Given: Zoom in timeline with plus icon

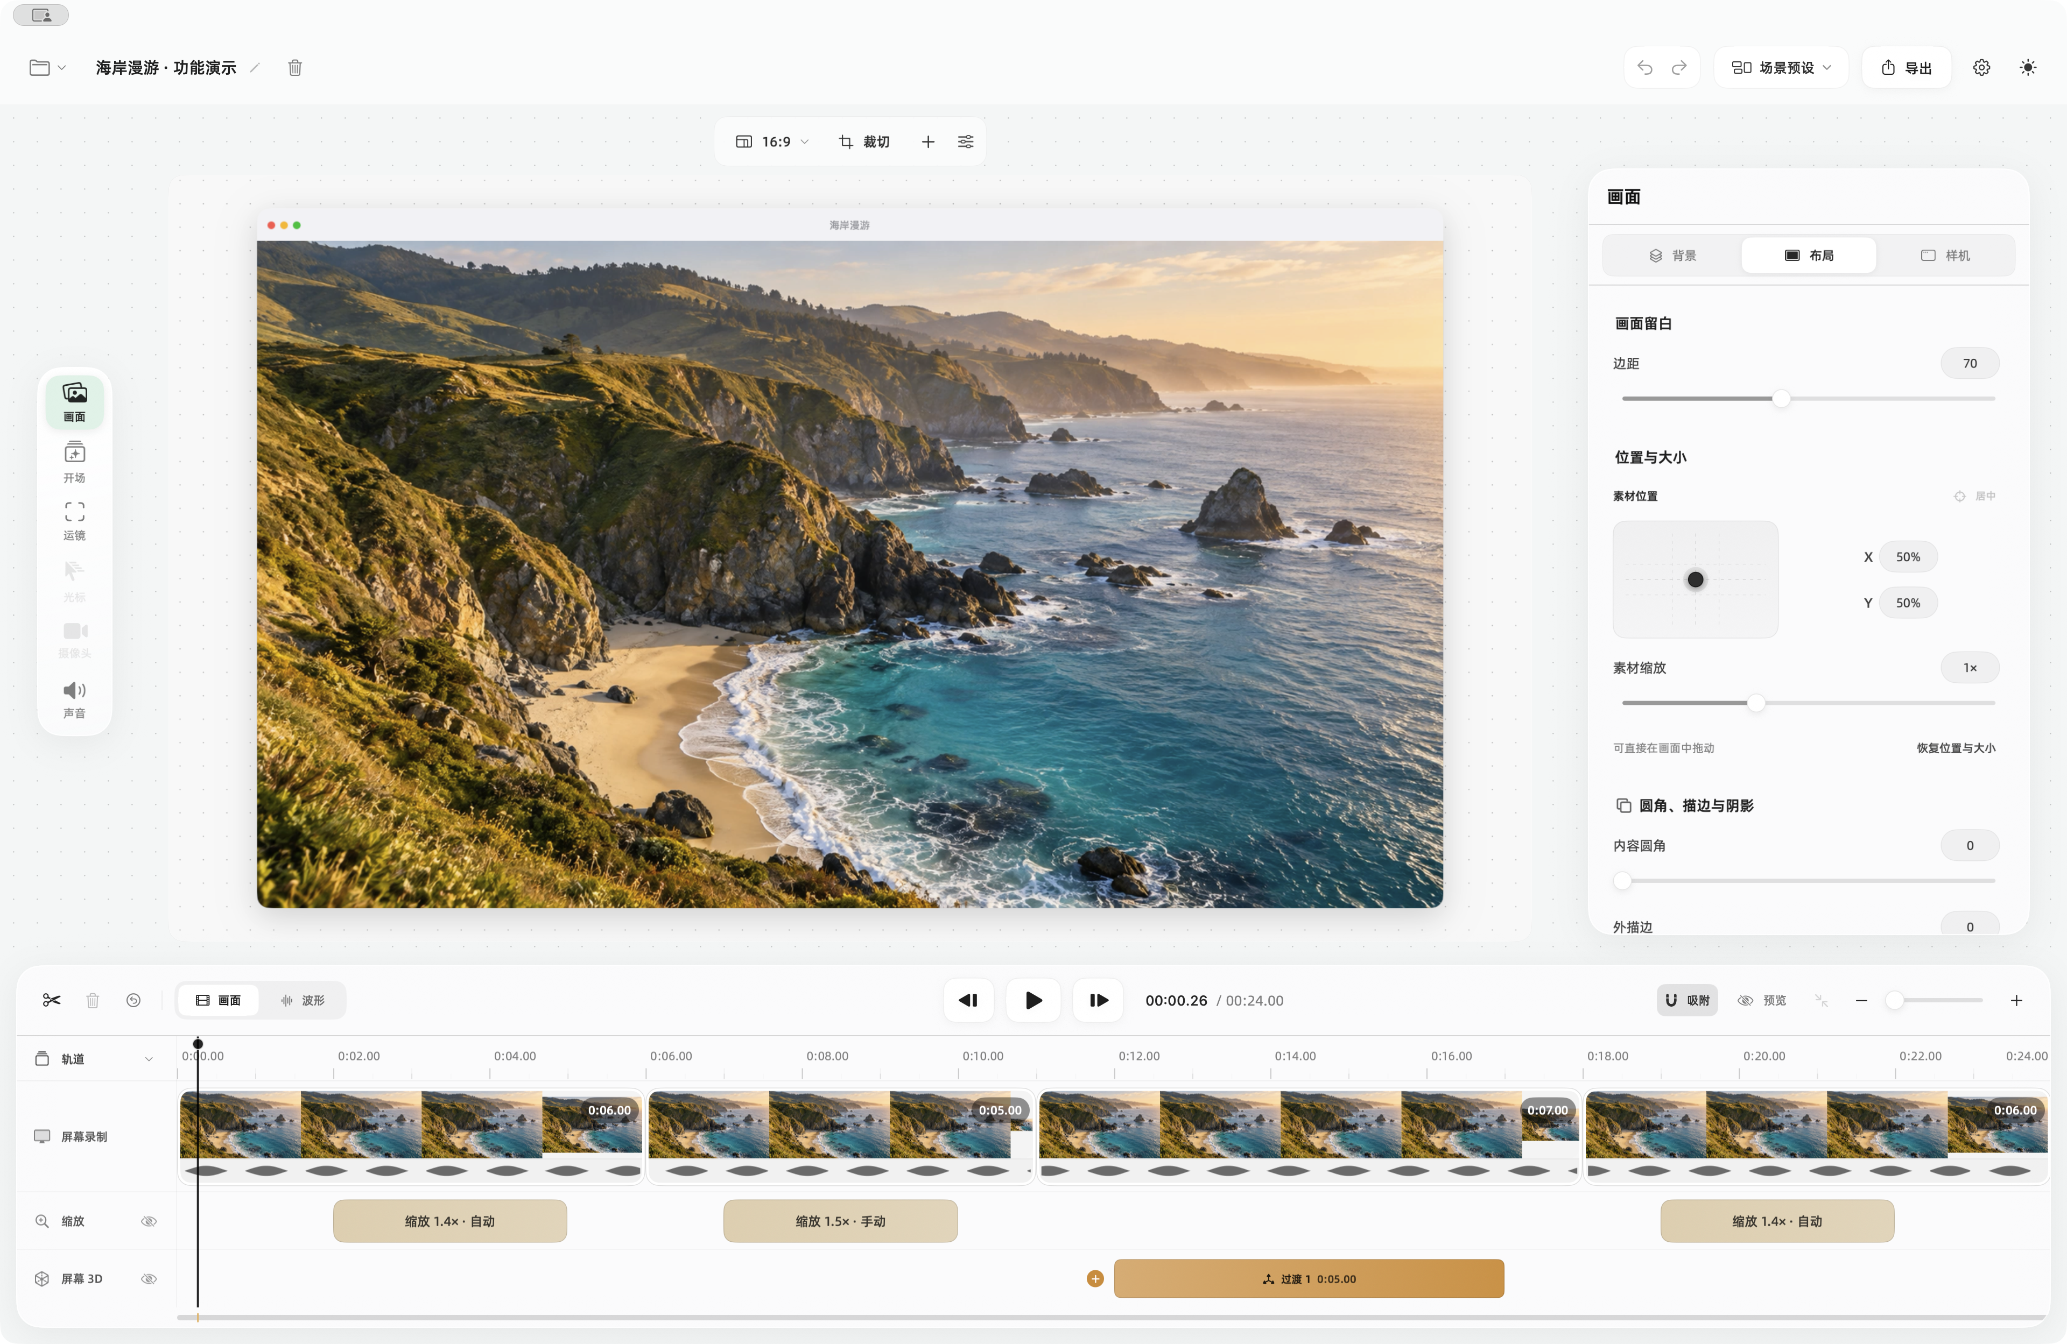Looking at the screenshot, I should tap(2016, 1000).
